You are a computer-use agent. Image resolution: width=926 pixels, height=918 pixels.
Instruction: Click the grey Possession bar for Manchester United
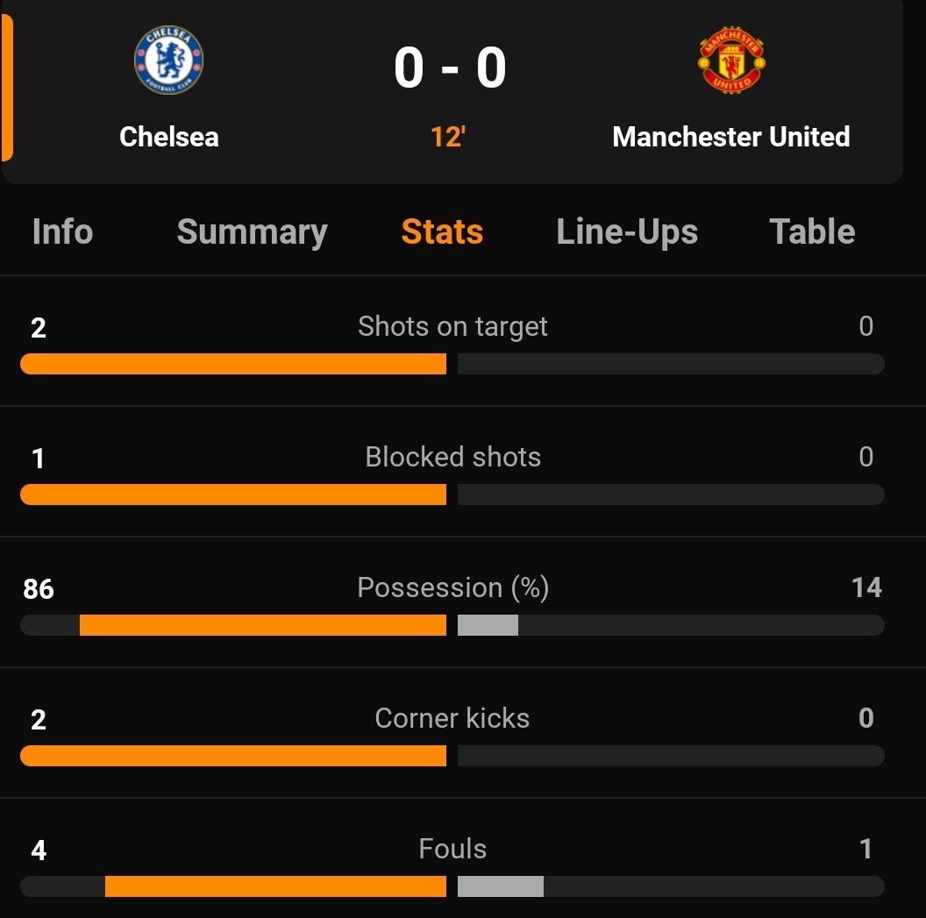488,625
